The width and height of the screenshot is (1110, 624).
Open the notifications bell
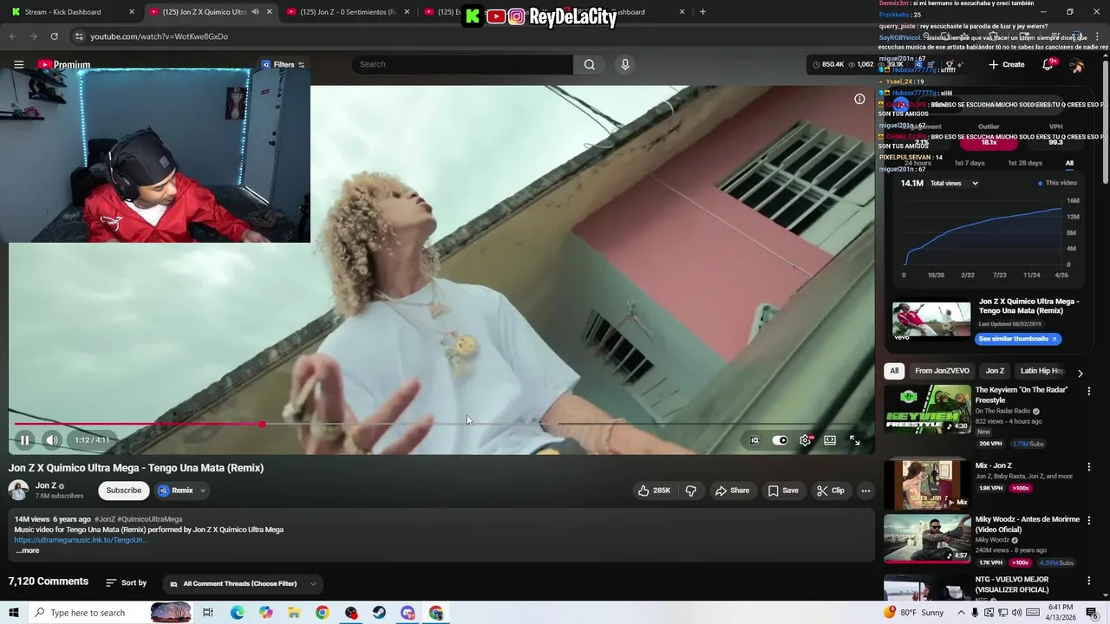[1048, 65]
